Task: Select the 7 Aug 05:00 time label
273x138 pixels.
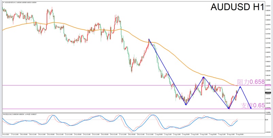Action: (213, 134)
